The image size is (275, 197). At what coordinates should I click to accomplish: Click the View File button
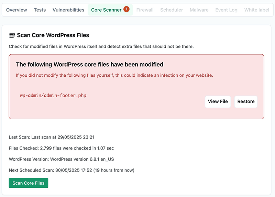point(218,101)
